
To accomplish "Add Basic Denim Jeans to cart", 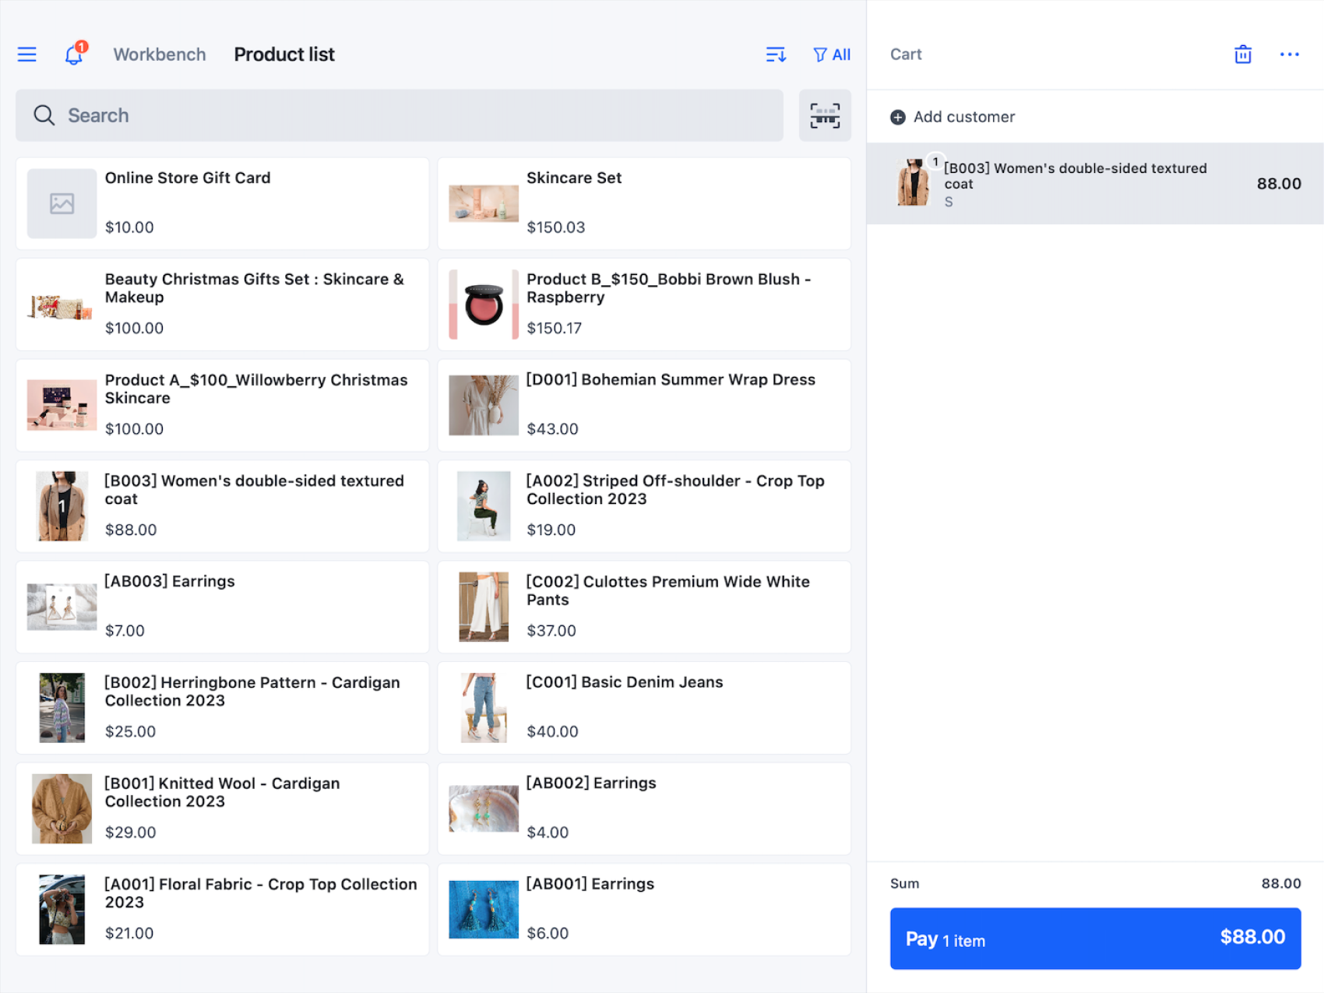I will click(x=643, y=707).
